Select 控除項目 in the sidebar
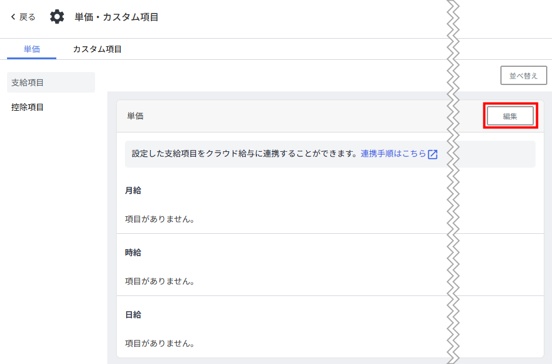 28,107
